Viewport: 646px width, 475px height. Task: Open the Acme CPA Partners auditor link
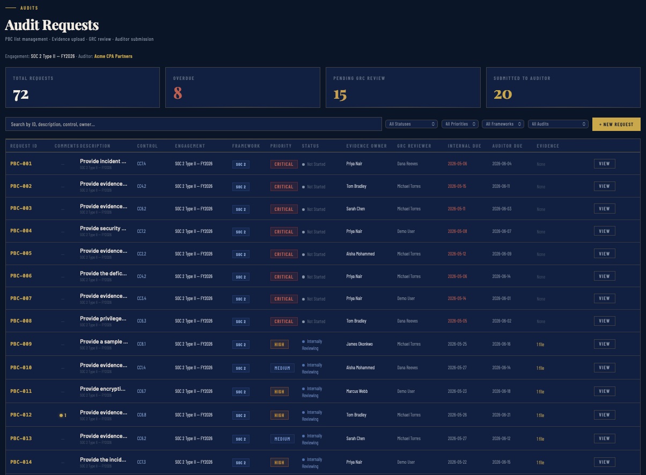(x=113, y=56)
